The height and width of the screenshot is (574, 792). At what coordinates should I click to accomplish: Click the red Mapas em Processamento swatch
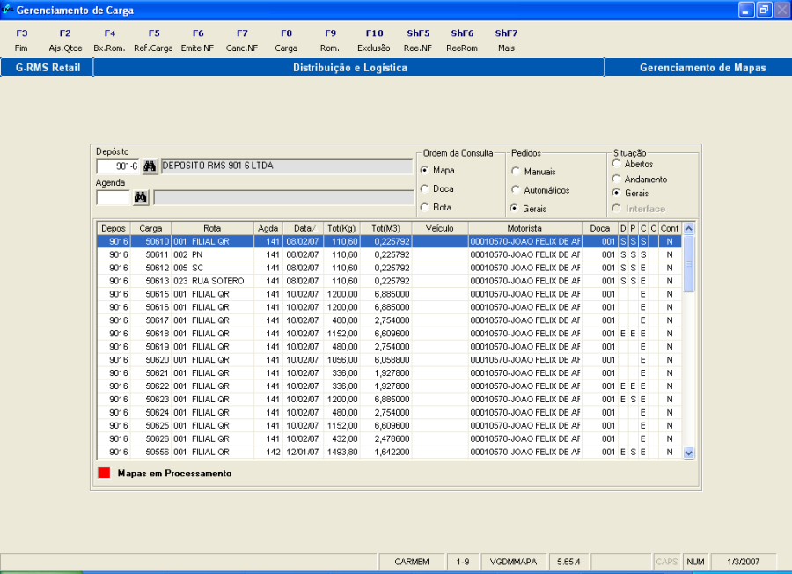[104, 473]
